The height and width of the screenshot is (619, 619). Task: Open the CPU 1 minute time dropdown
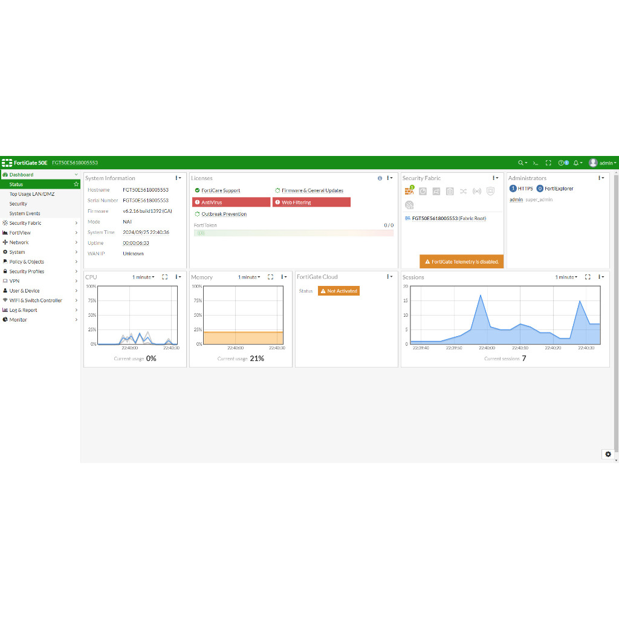tap(143, 277)
